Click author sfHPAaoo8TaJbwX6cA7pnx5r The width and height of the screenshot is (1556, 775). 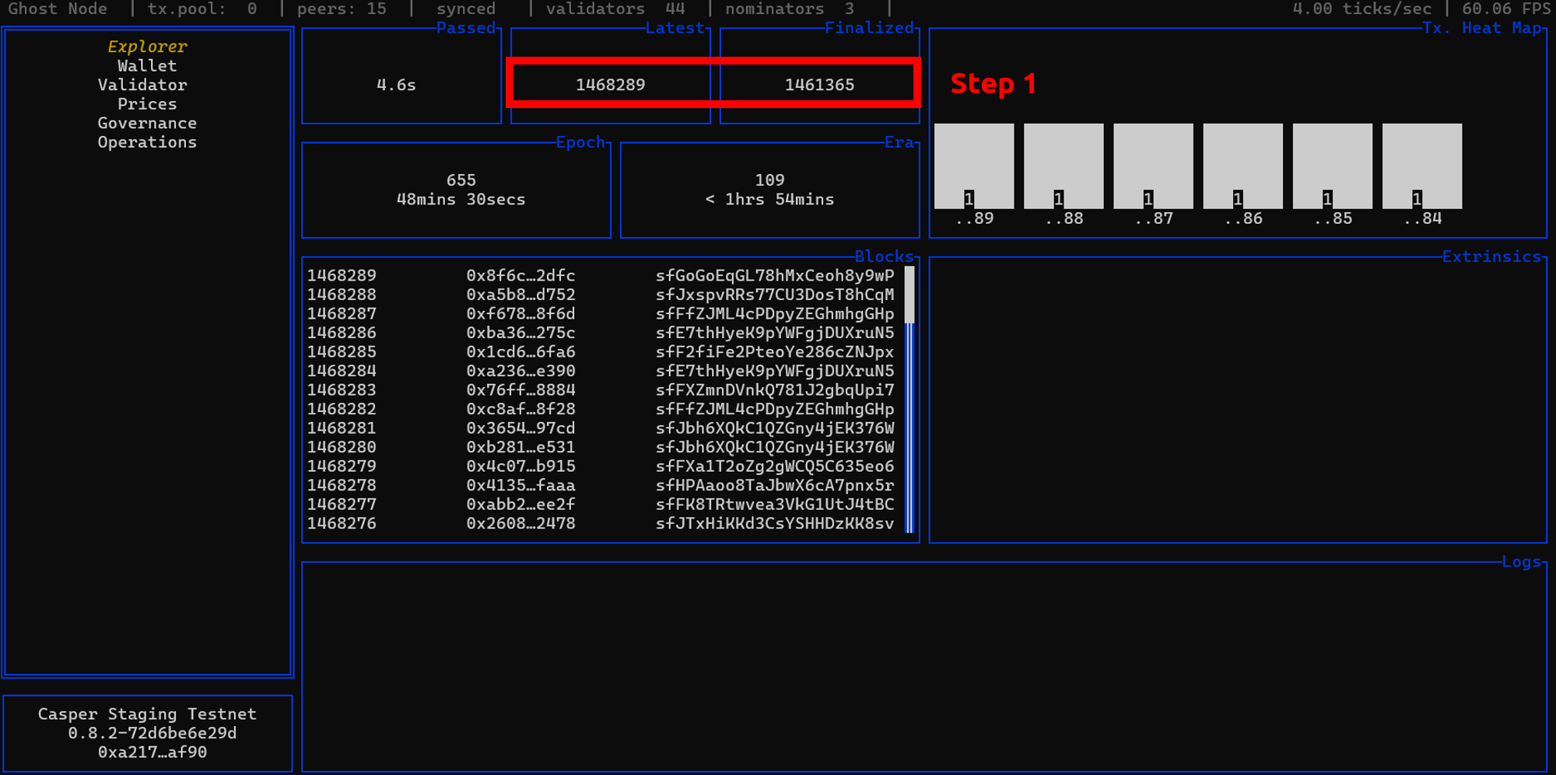pos(774,485)
